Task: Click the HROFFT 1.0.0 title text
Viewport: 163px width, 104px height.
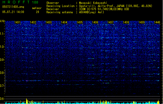Action: [20, 2]
